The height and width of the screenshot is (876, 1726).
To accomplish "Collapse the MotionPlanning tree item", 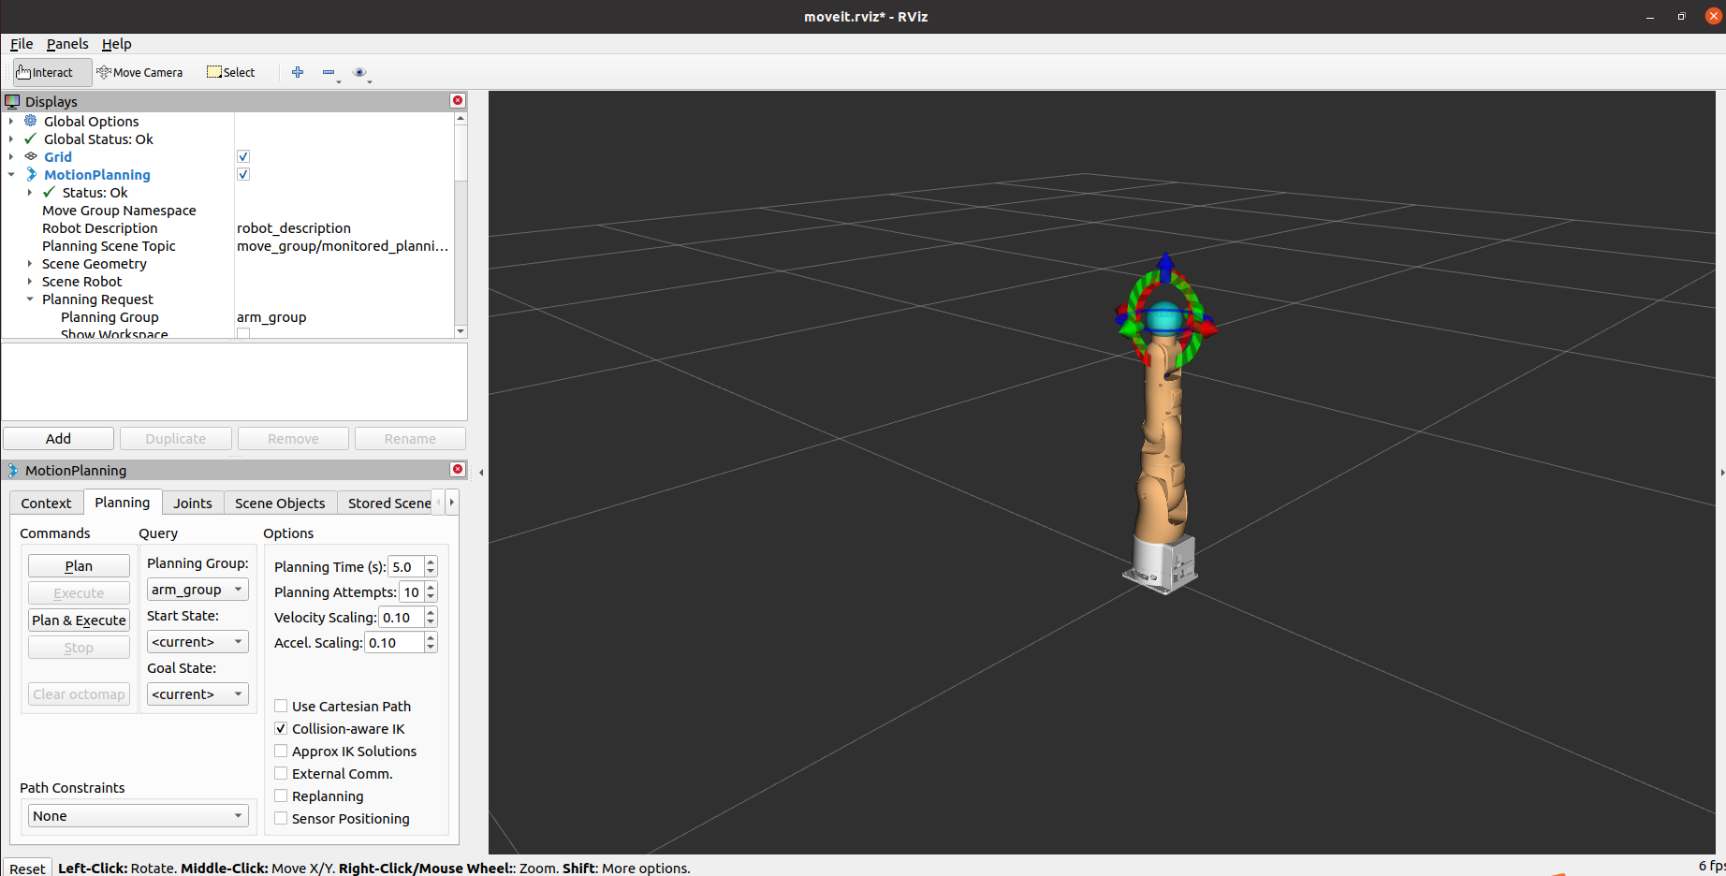I will [11, 174].
